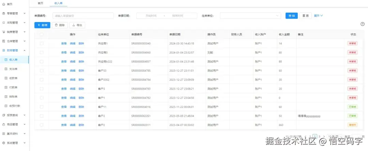
Task: Click the 采购管理 purchase icon in sidebar
Action: tap(3, 23)
